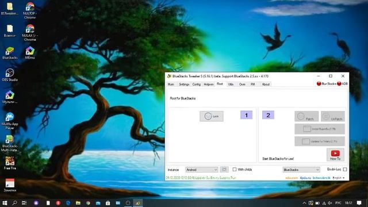Click the taskbar clock
Screen dimensions: 368x207
click(348, 203)
